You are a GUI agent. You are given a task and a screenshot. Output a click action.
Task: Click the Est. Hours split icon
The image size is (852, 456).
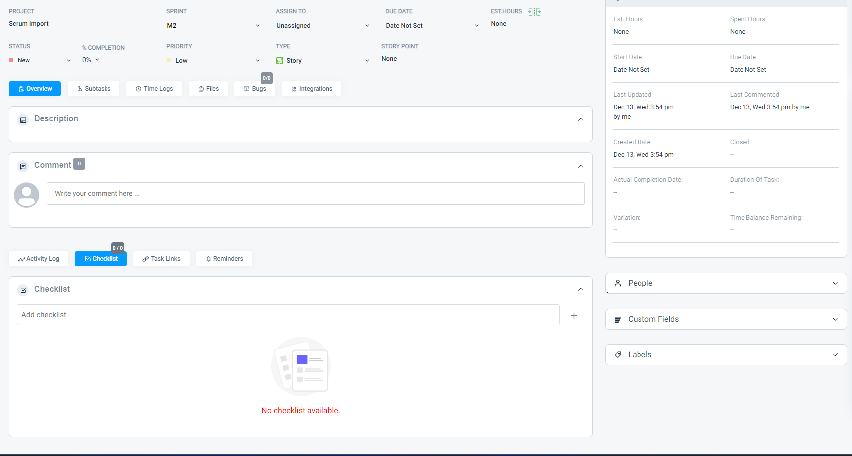534,12
